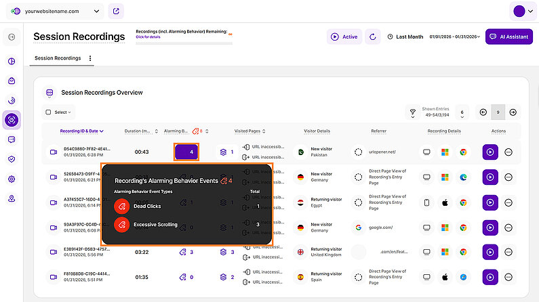Click the Dead Clicks red icon
This screenshot has height=302, width=539.
121,206
